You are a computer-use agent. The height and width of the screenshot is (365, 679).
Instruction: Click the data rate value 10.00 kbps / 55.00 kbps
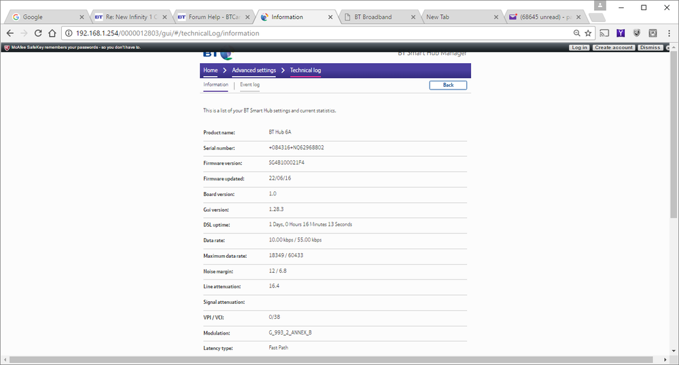click(296, 239)
